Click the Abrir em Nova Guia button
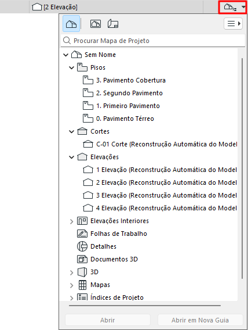The image size is (248, 330). pyautogui.click(x=200, y=320)
